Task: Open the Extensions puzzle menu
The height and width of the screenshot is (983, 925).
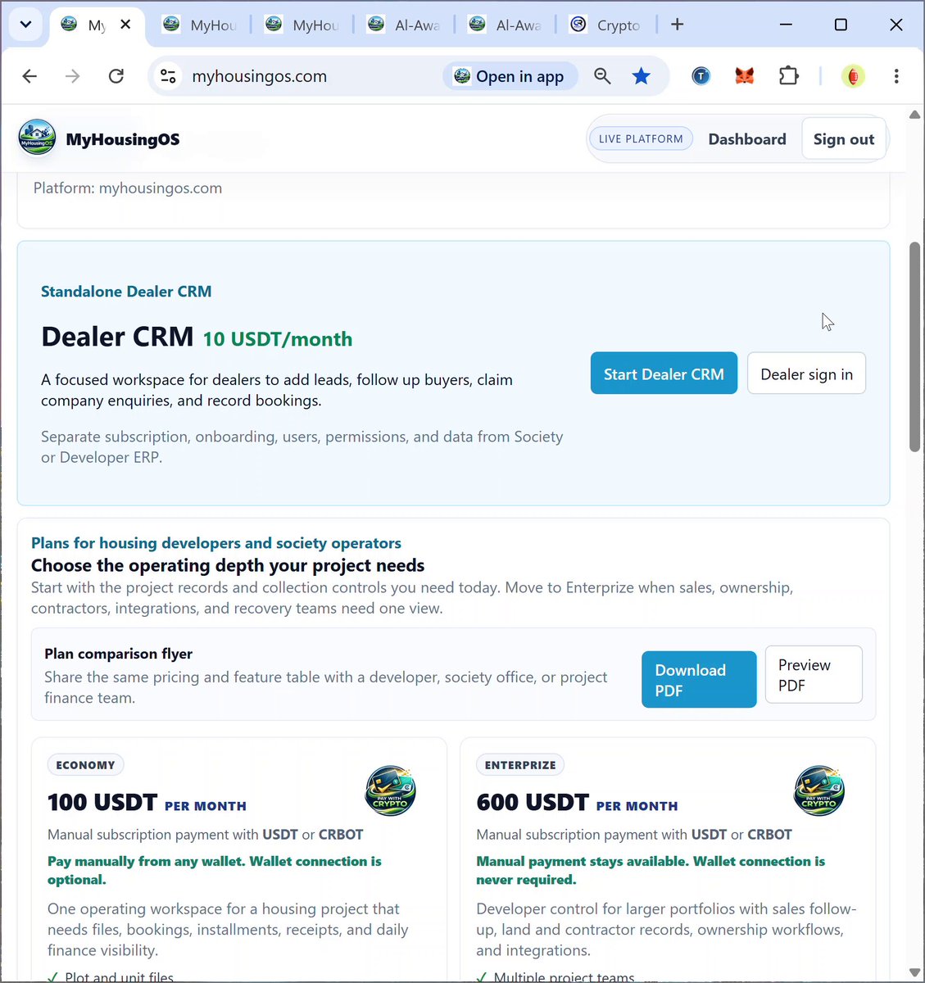Action: pos(788,76)
